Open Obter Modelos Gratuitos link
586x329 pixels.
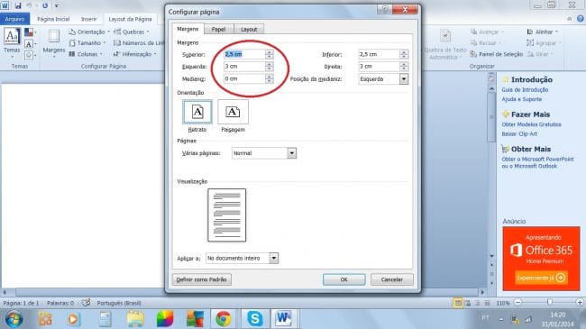(x=531, y=124)
